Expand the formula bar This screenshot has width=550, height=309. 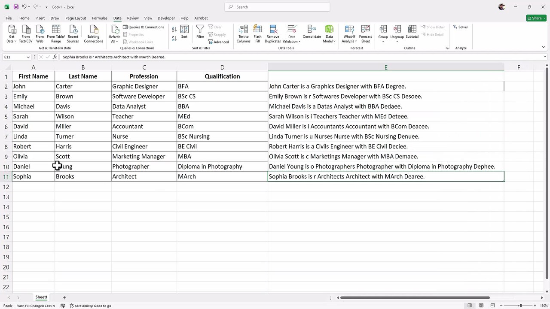coord(545,57)
